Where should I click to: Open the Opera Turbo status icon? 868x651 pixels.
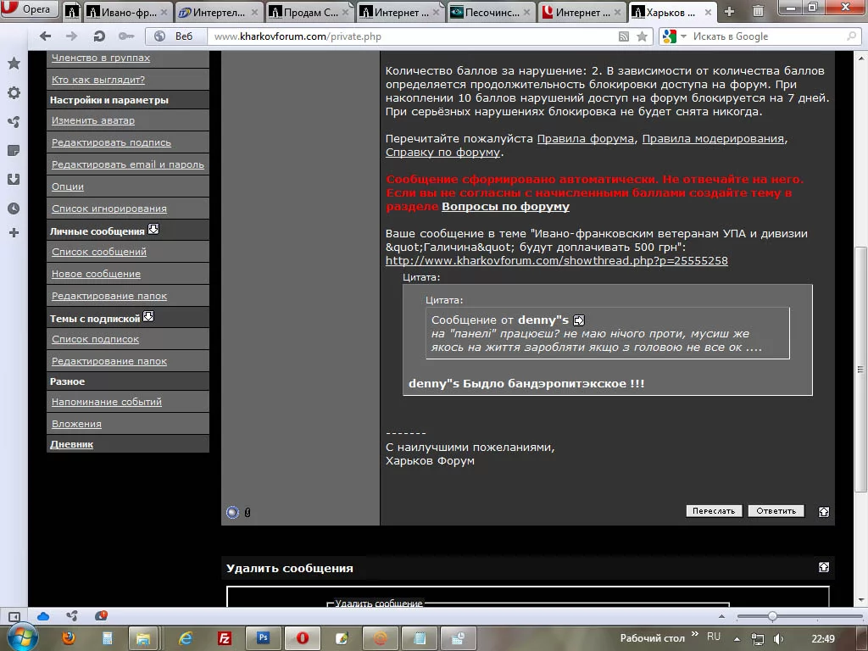point(101,615)
